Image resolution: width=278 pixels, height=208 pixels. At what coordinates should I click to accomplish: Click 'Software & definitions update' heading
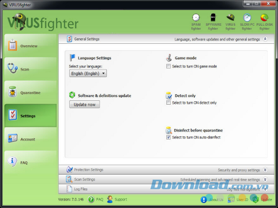click(105, 96)
